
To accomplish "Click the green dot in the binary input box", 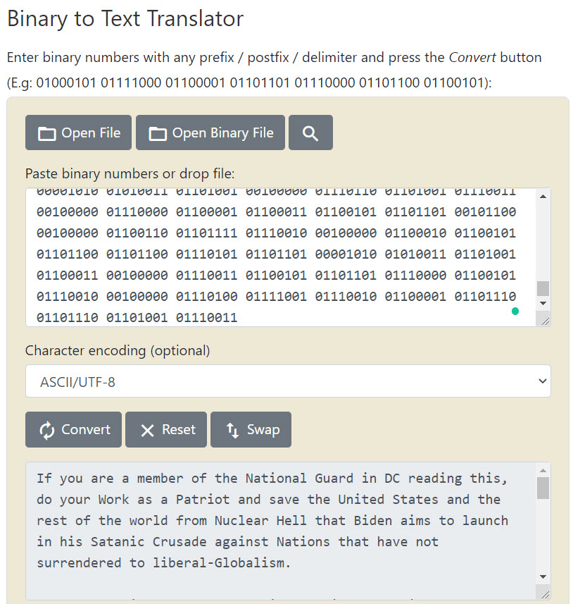I will click(x=515, y=311).
